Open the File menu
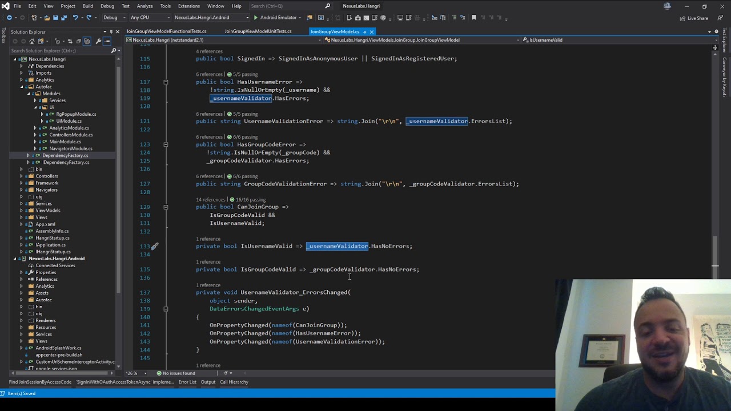 17,6
